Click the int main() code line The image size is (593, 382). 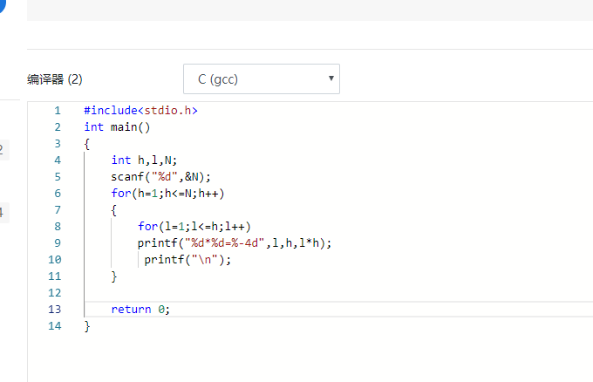tap(118, 127)
